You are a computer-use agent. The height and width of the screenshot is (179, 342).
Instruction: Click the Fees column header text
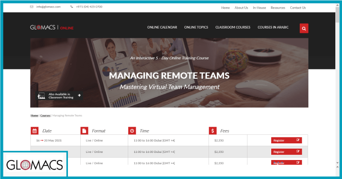(225, 131)
